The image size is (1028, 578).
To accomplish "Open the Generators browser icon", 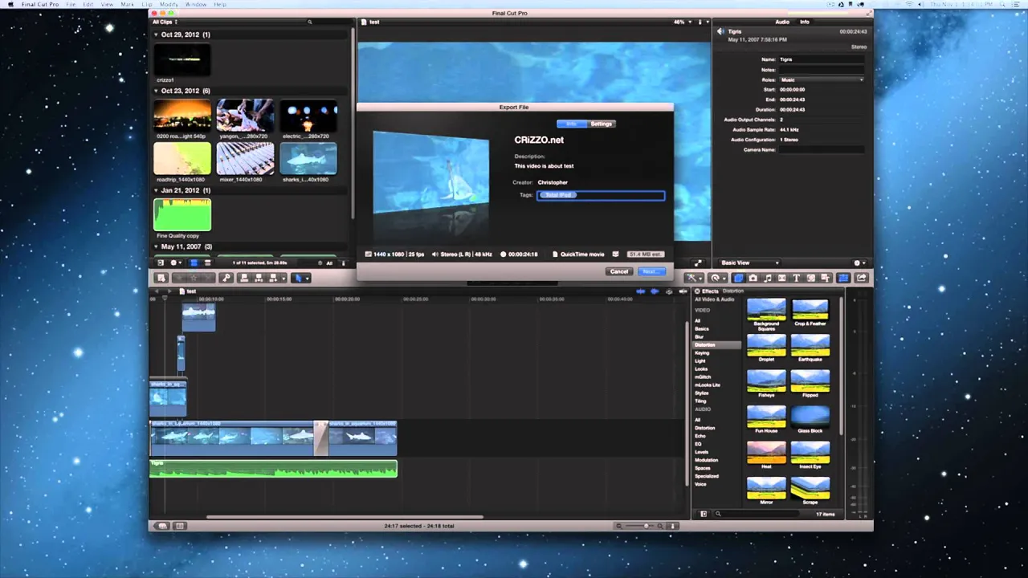I will [811, 278].
